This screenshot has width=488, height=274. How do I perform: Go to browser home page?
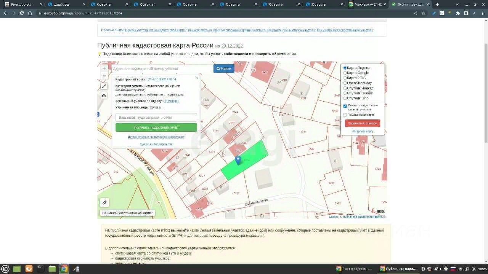click(30, 13)
